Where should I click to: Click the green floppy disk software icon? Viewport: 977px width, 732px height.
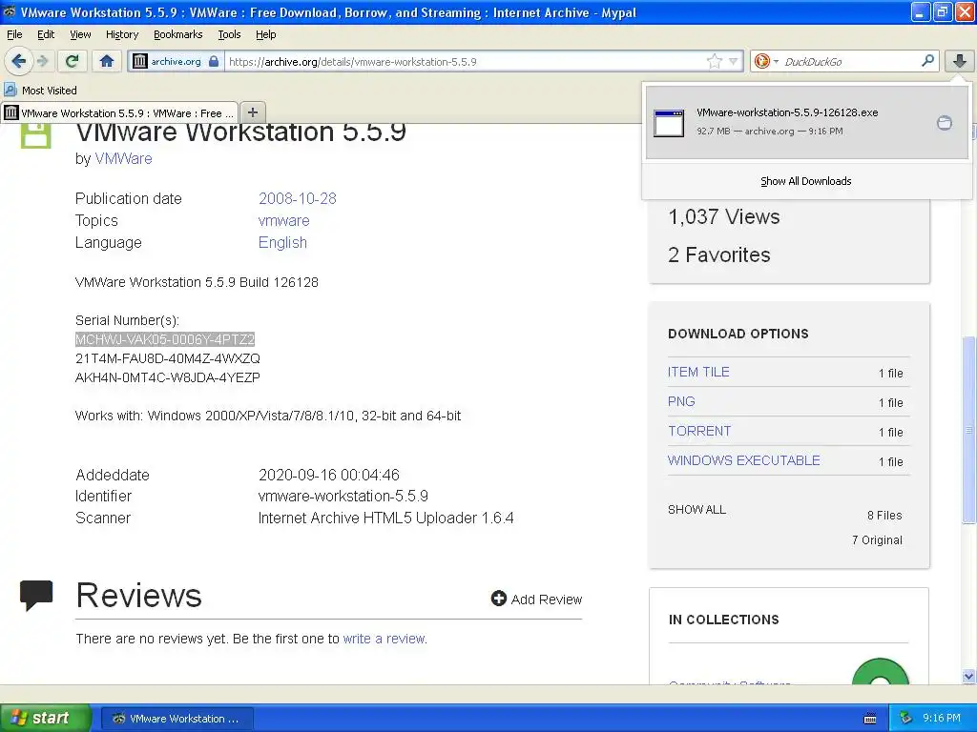[x=35, y=133]
